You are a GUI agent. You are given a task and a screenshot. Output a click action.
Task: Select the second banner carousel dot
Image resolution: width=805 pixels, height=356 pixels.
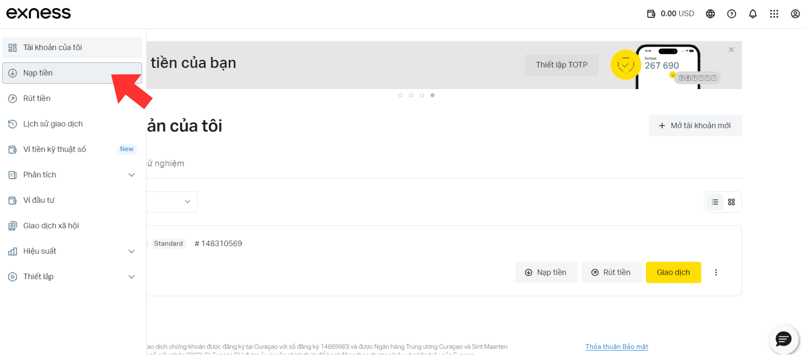pyautogui.click(x=411, y=95)
